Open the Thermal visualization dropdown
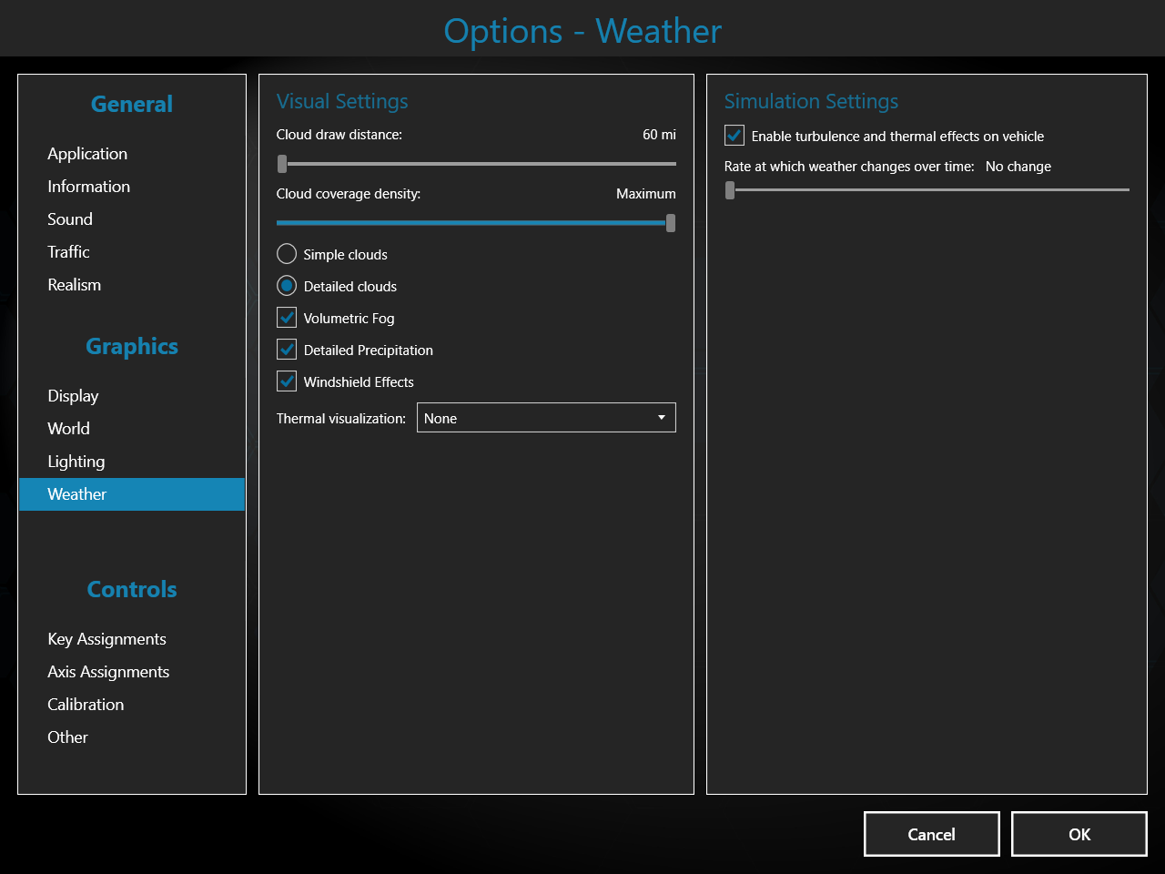 coord(546,418)
